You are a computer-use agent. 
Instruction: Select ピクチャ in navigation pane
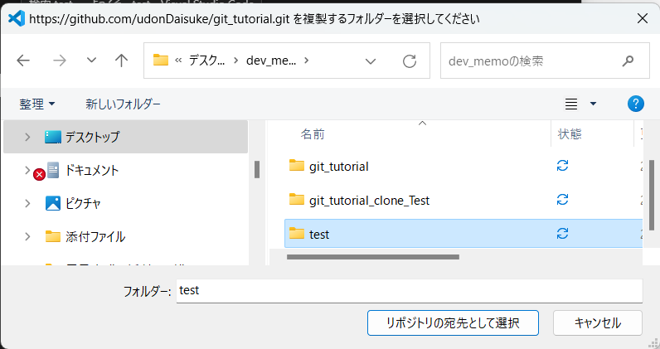point(83,203)
